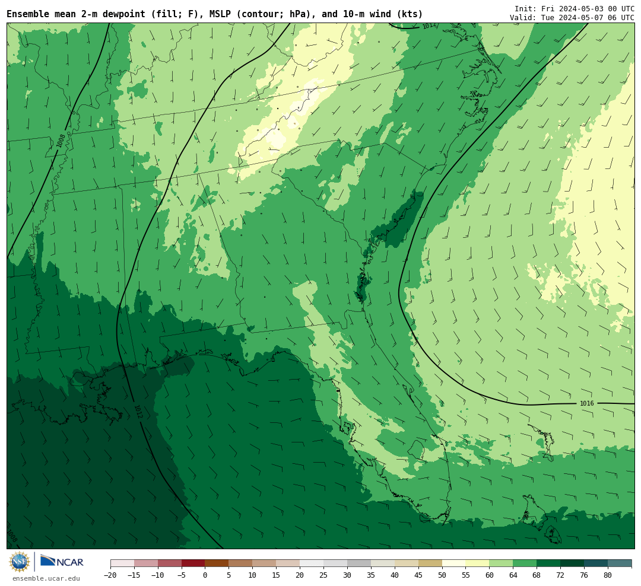
Task: Click the −20 colorbar tick label
Action: (110, 575)
